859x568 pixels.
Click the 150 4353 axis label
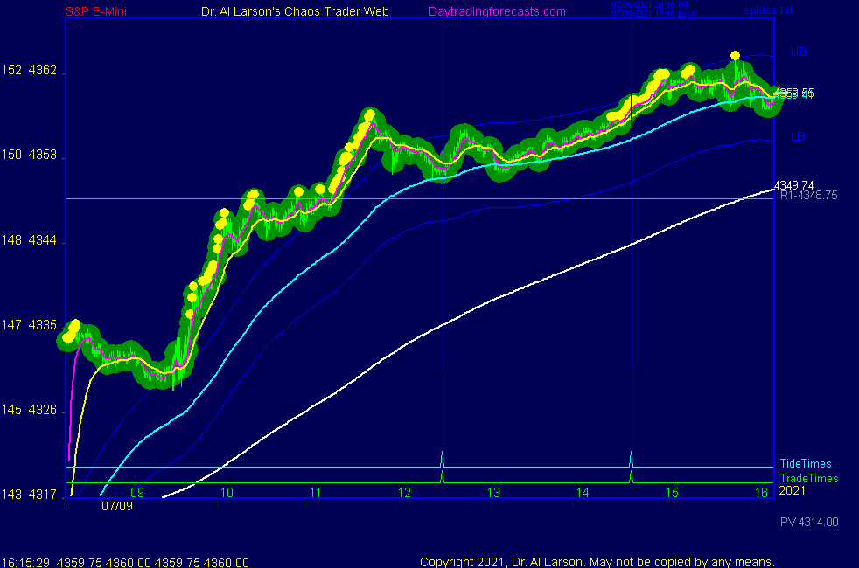29,155
